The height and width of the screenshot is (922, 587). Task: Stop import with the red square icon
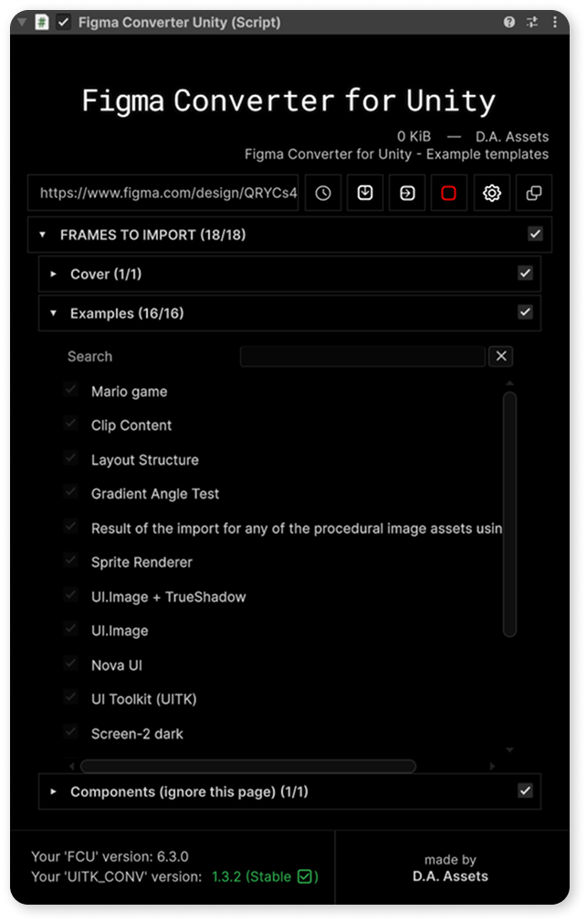click(449, 193)
